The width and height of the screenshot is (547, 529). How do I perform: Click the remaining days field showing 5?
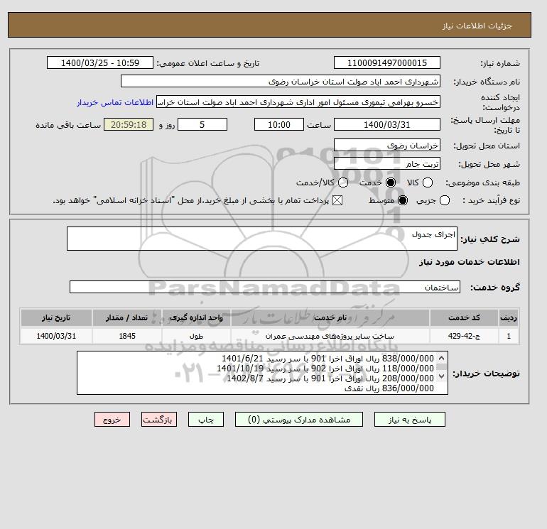tap(202, 124)
